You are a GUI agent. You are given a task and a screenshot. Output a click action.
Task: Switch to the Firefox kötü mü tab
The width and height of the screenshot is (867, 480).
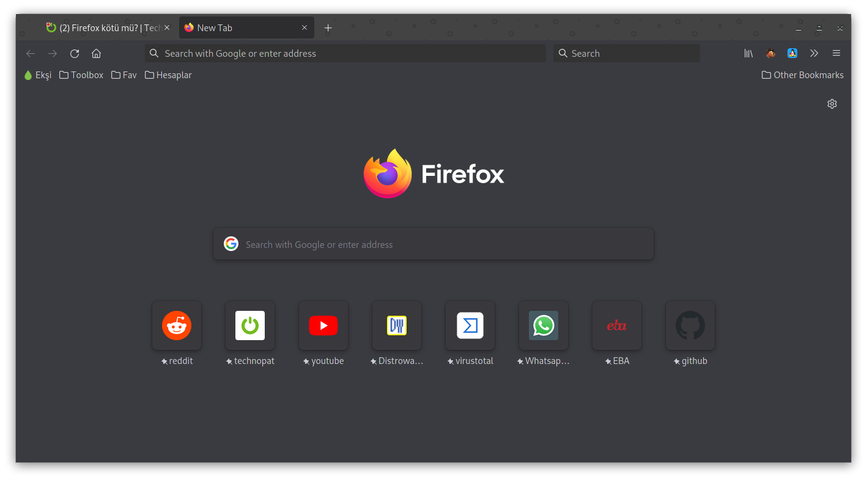click(x=104, y=28)
